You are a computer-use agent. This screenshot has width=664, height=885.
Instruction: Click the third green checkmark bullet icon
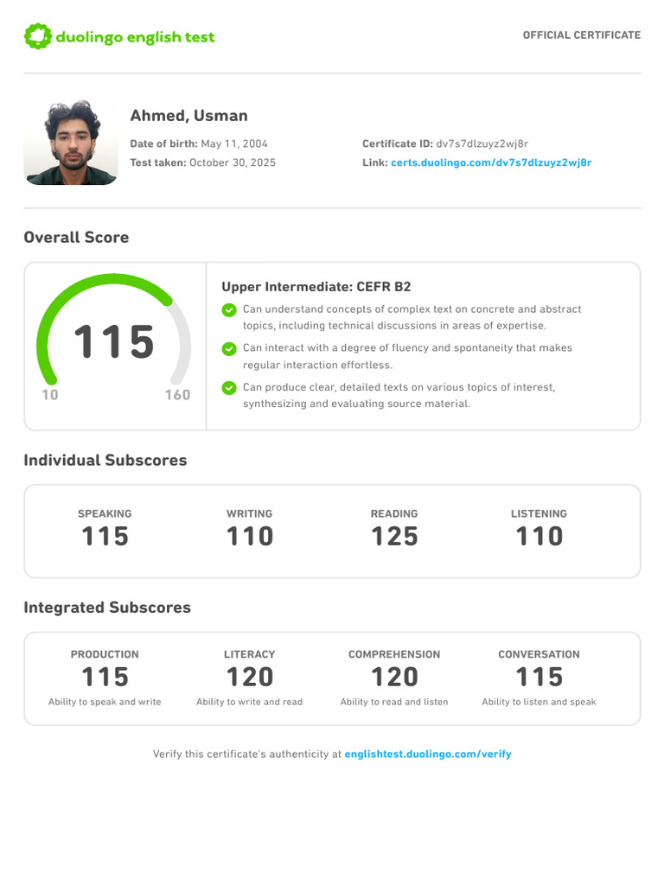(229, 388)
